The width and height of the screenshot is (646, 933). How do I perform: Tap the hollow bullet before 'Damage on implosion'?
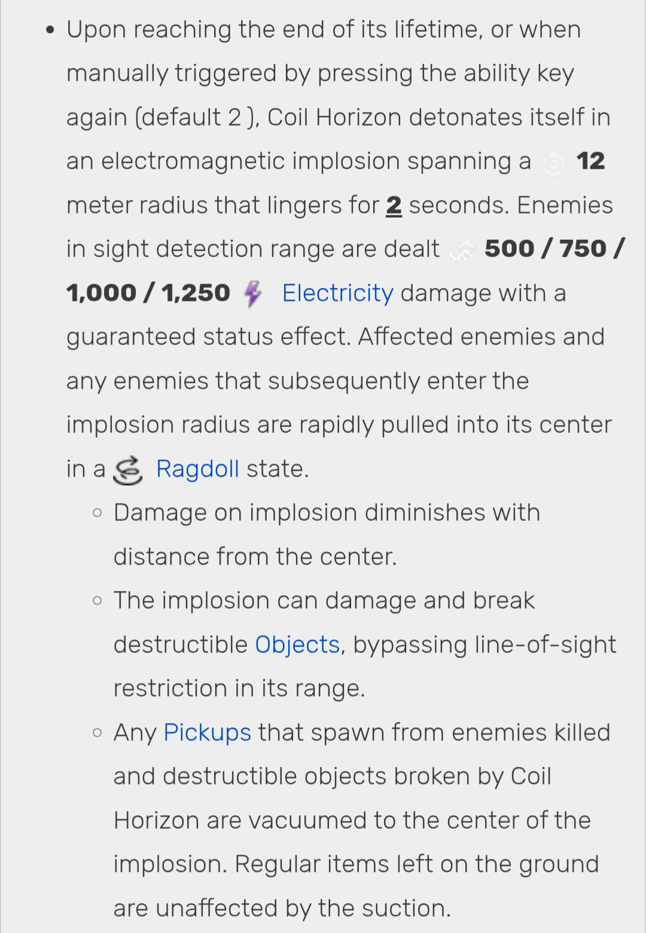tap(98, 513)
